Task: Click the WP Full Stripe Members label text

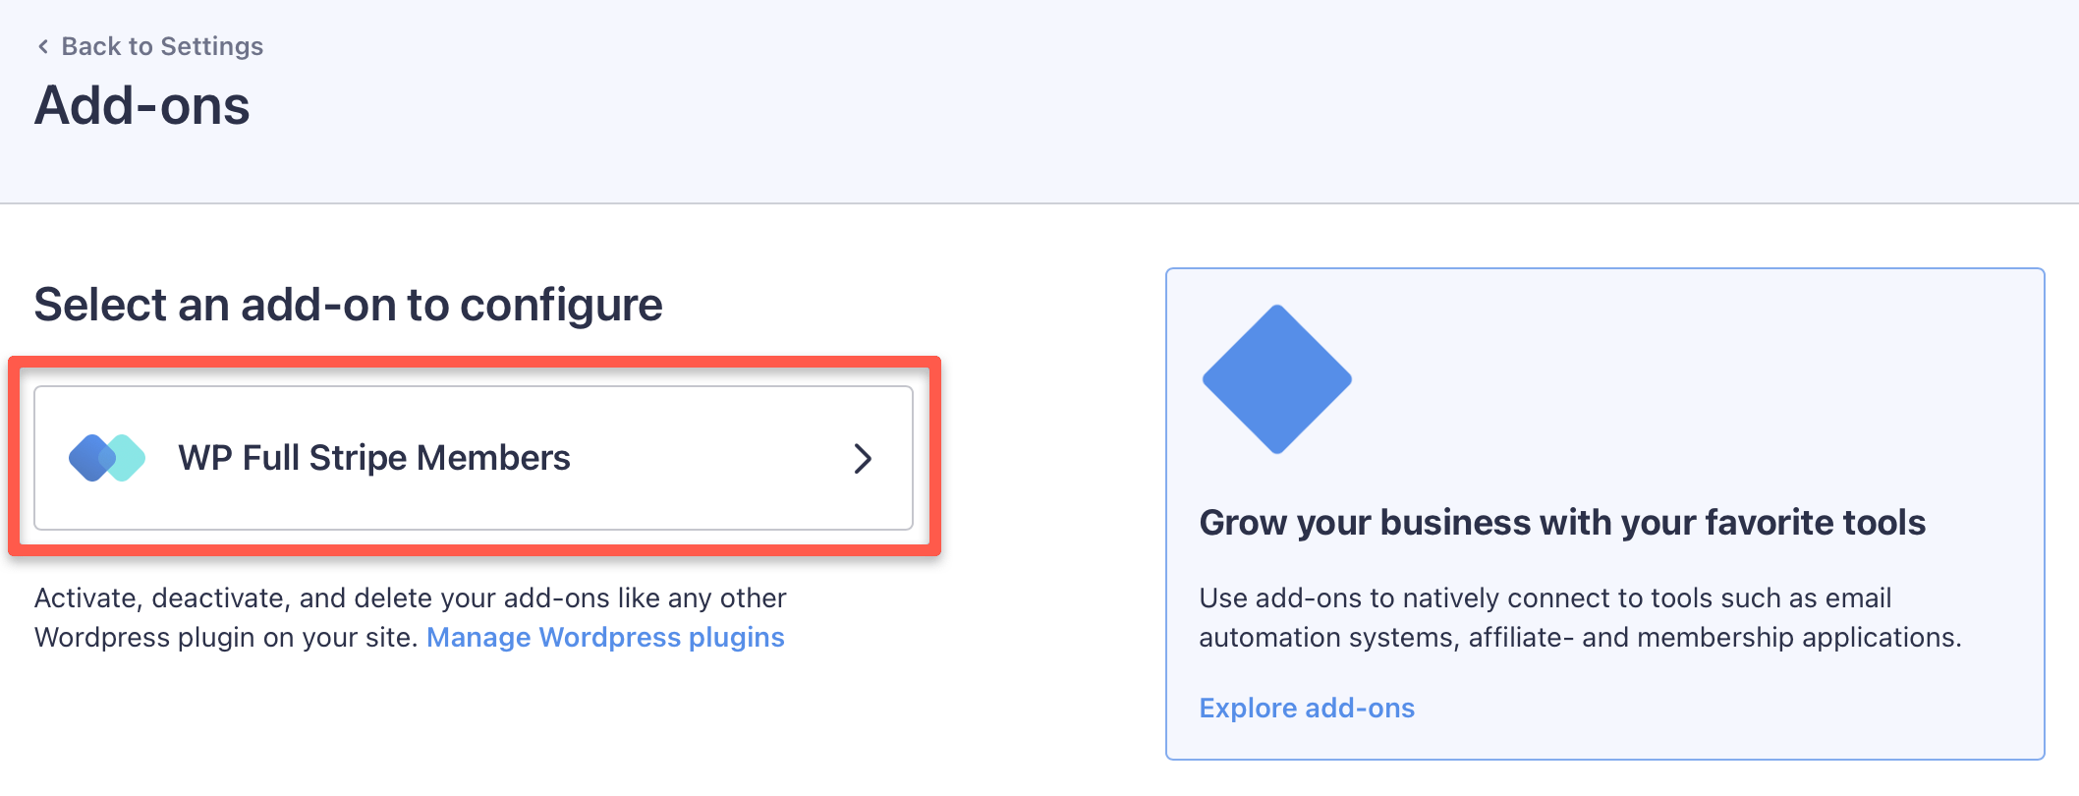Action: (375, 457)
